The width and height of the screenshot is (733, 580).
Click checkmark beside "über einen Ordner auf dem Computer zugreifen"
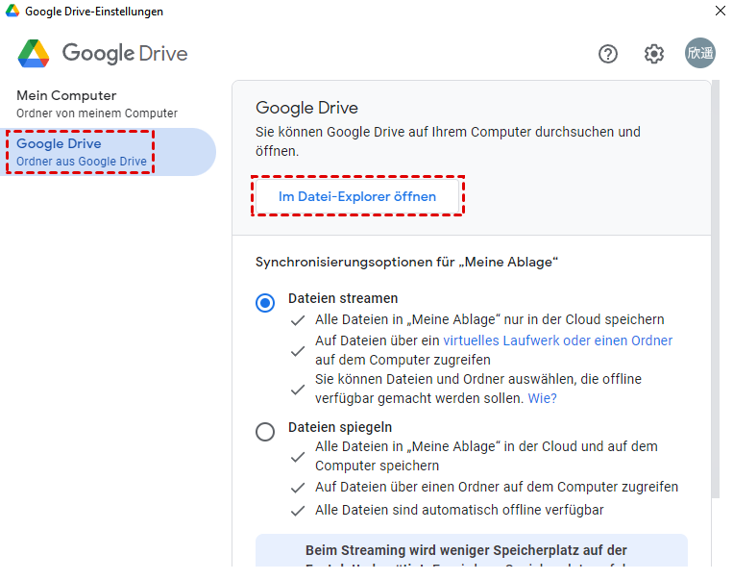(298, 488)
